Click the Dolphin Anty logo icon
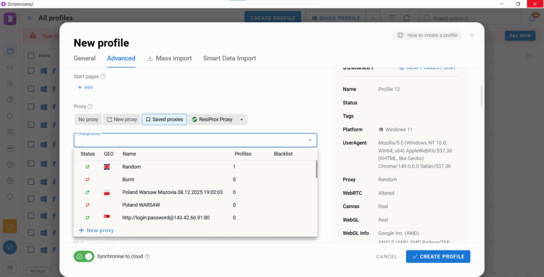 click(10, 18)
